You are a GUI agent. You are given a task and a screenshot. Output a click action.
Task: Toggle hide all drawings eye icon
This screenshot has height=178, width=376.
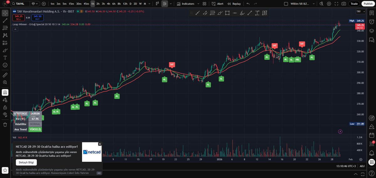pos(5,114)
